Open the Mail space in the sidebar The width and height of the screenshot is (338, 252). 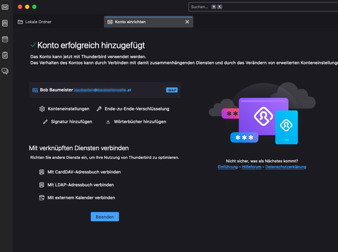5,7
